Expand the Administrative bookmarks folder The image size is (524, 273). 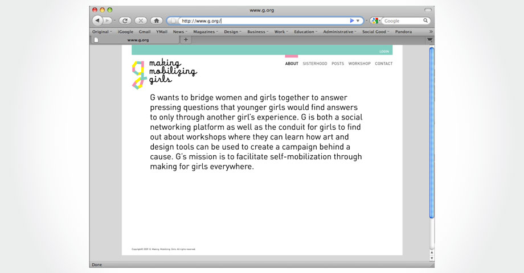click(x=340, y=32)
